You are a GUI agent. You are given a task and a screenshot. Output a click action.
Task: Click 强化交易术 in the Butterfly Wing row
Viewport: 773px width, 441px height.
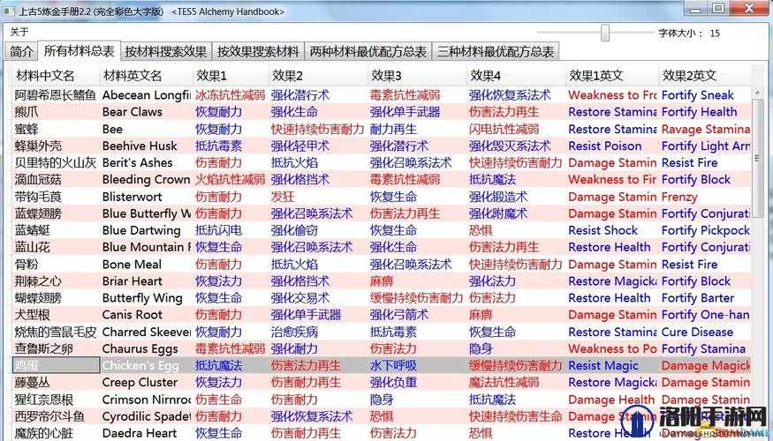(299, 298)
